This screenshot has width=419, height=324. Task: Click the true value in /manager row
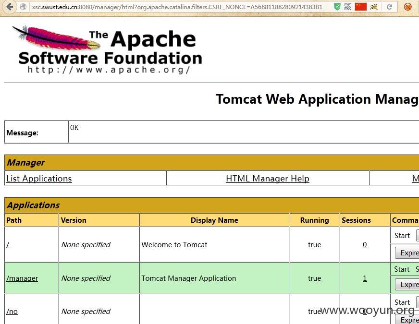(315, 278)
